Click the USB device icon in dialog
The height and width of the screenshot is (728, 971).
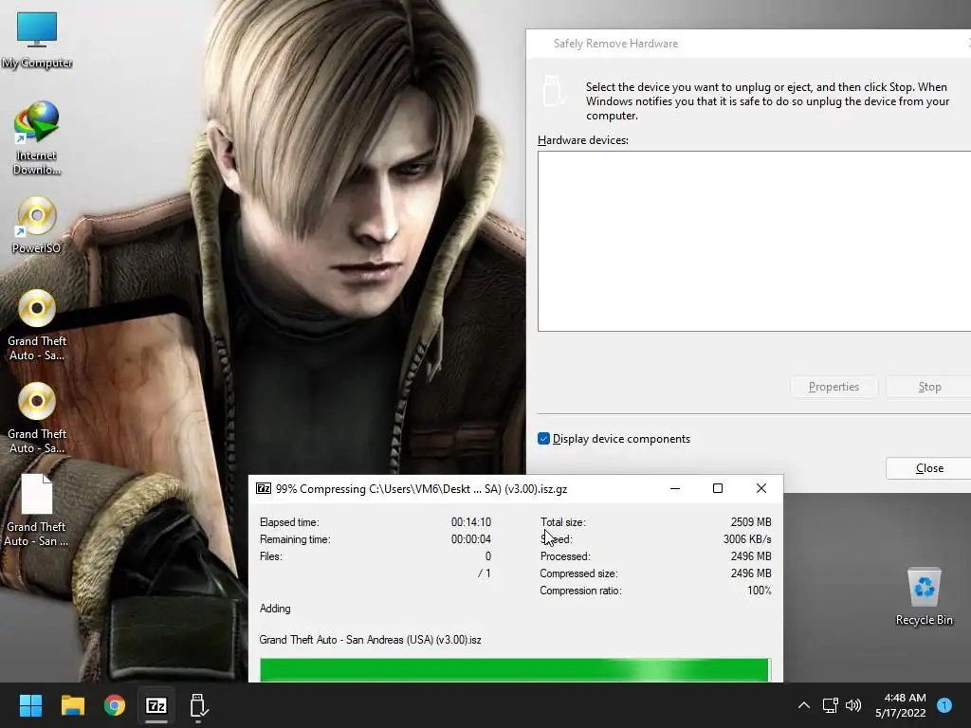tap(553, 91)
